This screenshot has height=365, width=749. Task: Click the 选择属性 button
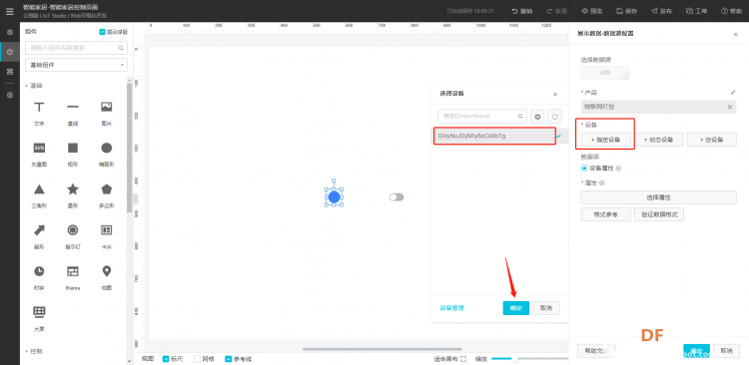pyautogui.click(x=659, y=197)
